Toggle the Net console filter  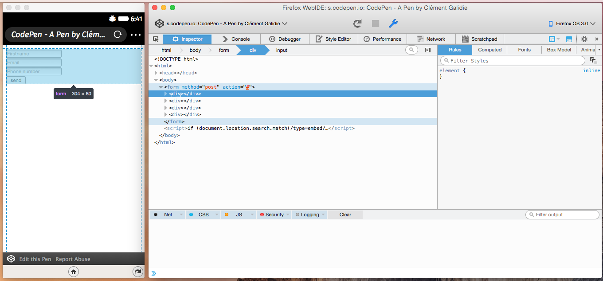(x=163, y=215)
